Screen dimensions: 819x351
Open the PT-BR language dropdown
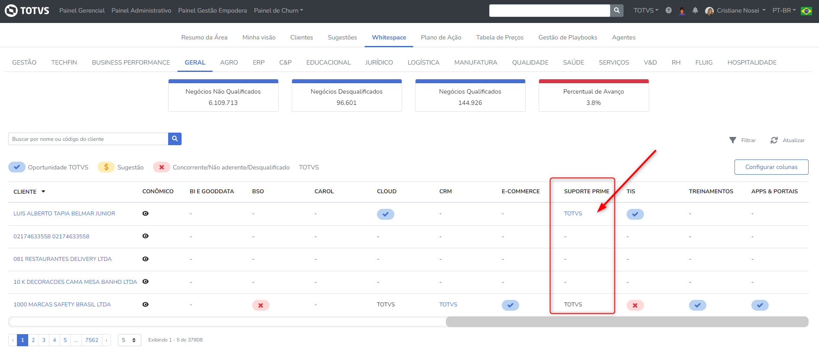(784, 10)
